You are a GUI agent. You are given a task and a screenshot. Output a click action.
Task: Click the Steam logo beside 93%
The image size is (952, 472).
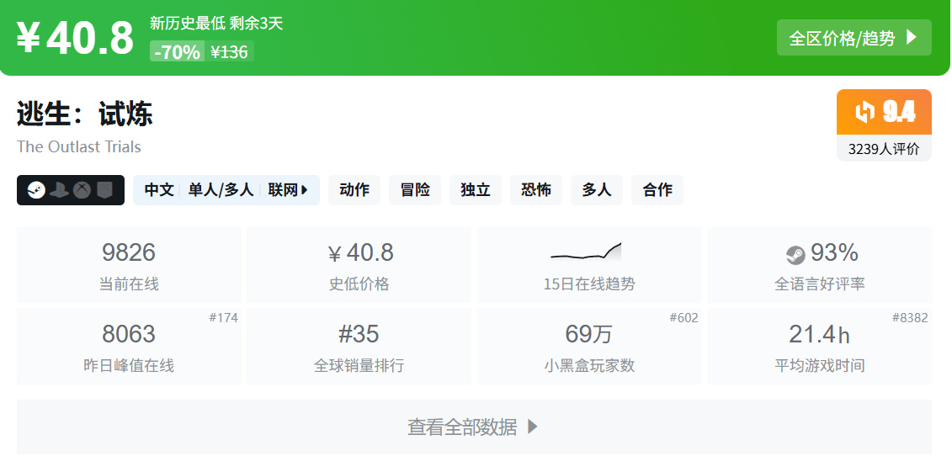[795, 256]
